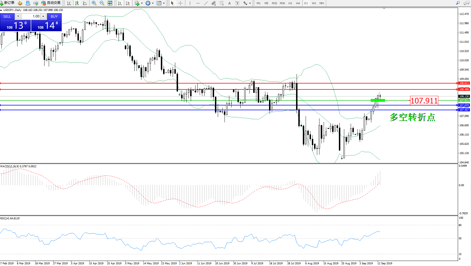Select the crosshair cursor tool
This screenshot has height=266, width=471.
[x=181, y=3]
